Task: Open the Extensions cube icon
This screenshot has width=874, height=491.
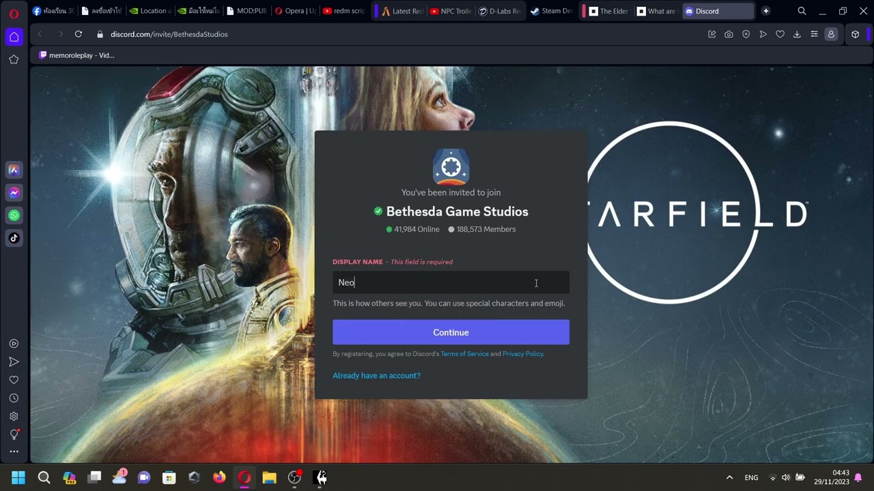Action: click(x=855, y=34)
